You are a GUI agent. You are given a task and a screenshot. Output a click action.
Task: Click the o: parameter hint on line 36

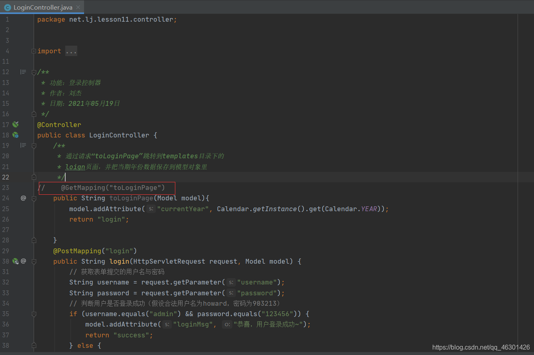[227, 325]
